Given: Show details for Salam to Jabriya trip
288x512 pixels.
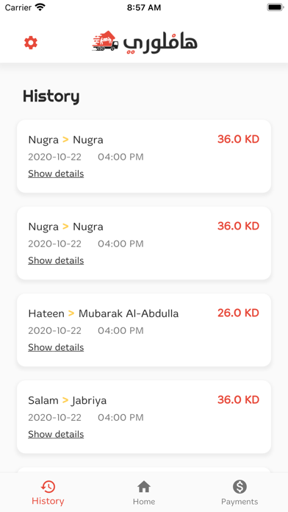Looking at the screenshot, I should click(56, 434).
